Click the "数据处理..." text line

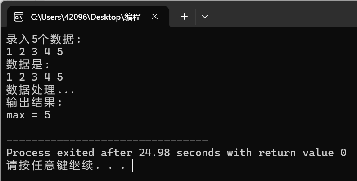coord(41,90)
